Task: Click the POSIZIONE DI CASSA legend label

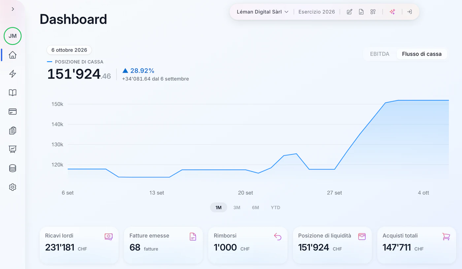Action: (x=79, y=62)
